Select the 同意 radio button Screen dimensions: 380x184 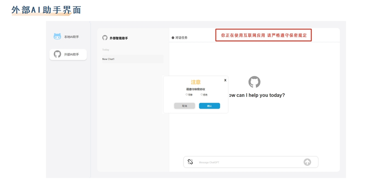coord(187,95)
